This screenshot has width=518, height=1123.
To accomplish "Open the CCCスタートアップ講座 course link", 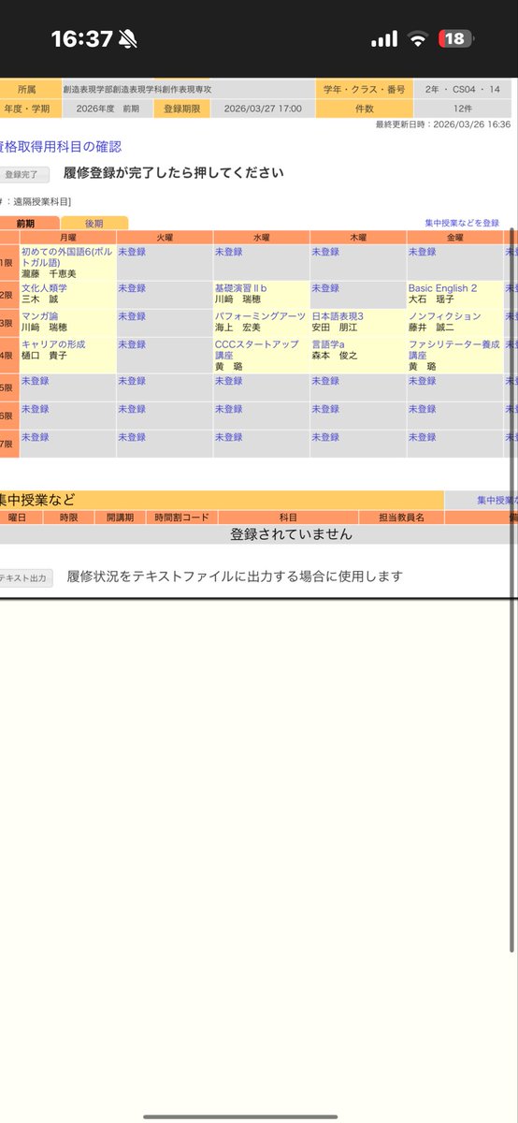I will [x=257, y=350].
